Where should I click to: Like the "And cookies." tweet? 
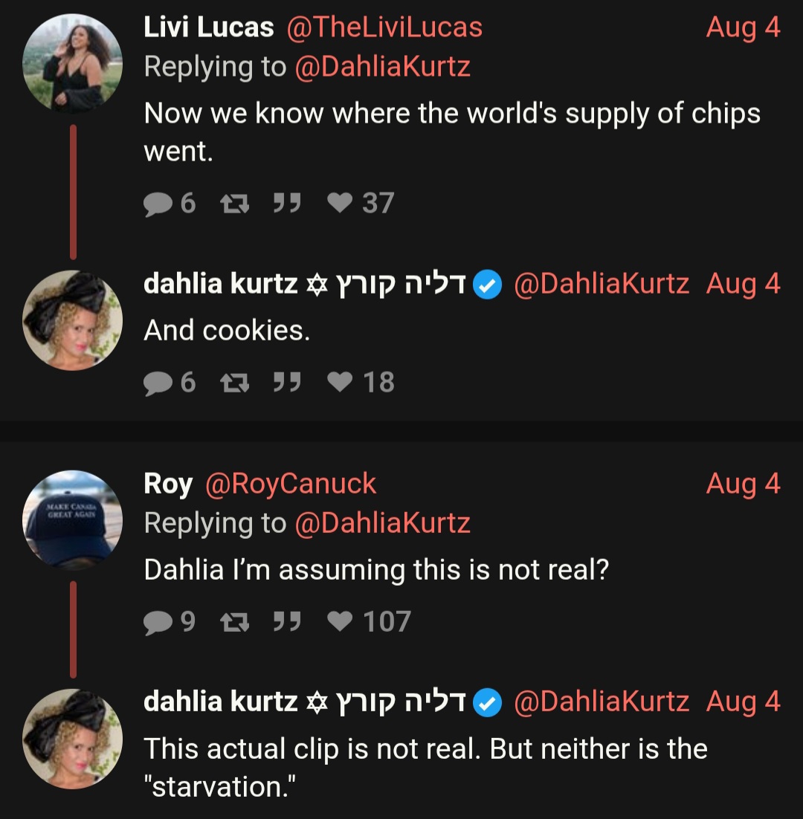click(340, 382)
